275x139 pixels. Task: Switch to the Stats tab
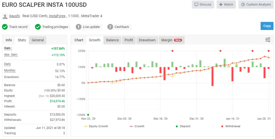click(x=22, y=40)
